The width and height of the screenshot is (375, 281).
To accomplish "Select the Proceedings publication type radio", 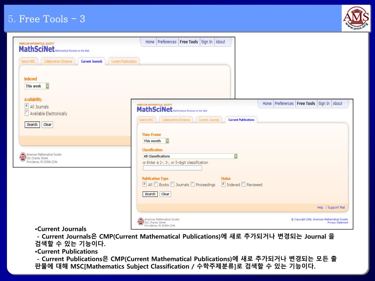I will (193, 184).
